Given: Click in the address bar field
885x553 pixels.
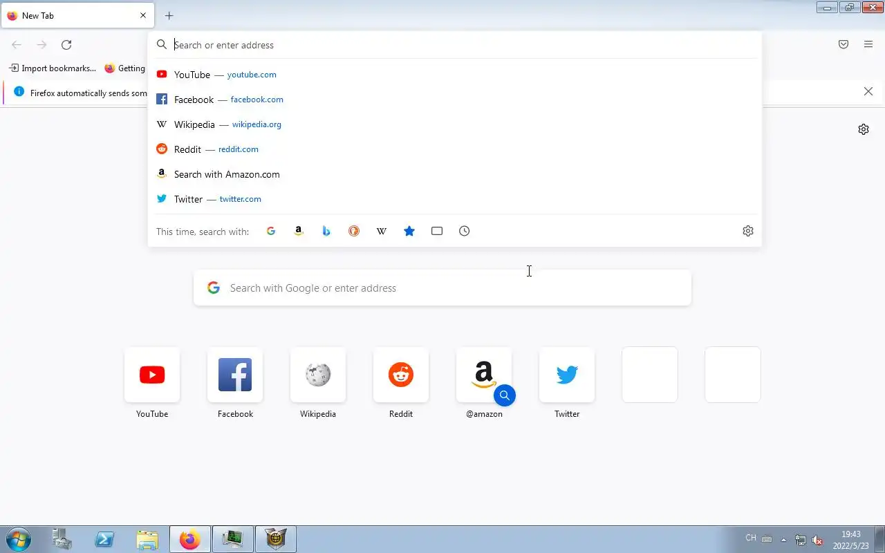Looking at the screenshot, I should (455, 45).
